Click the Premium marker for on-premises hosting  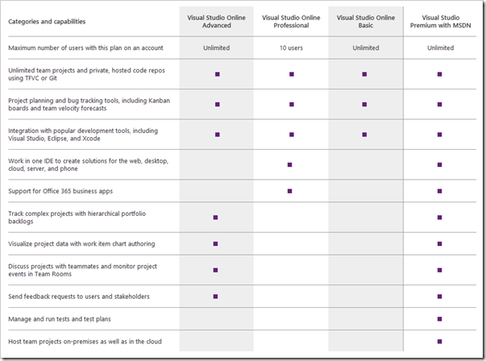coord(440,341)
